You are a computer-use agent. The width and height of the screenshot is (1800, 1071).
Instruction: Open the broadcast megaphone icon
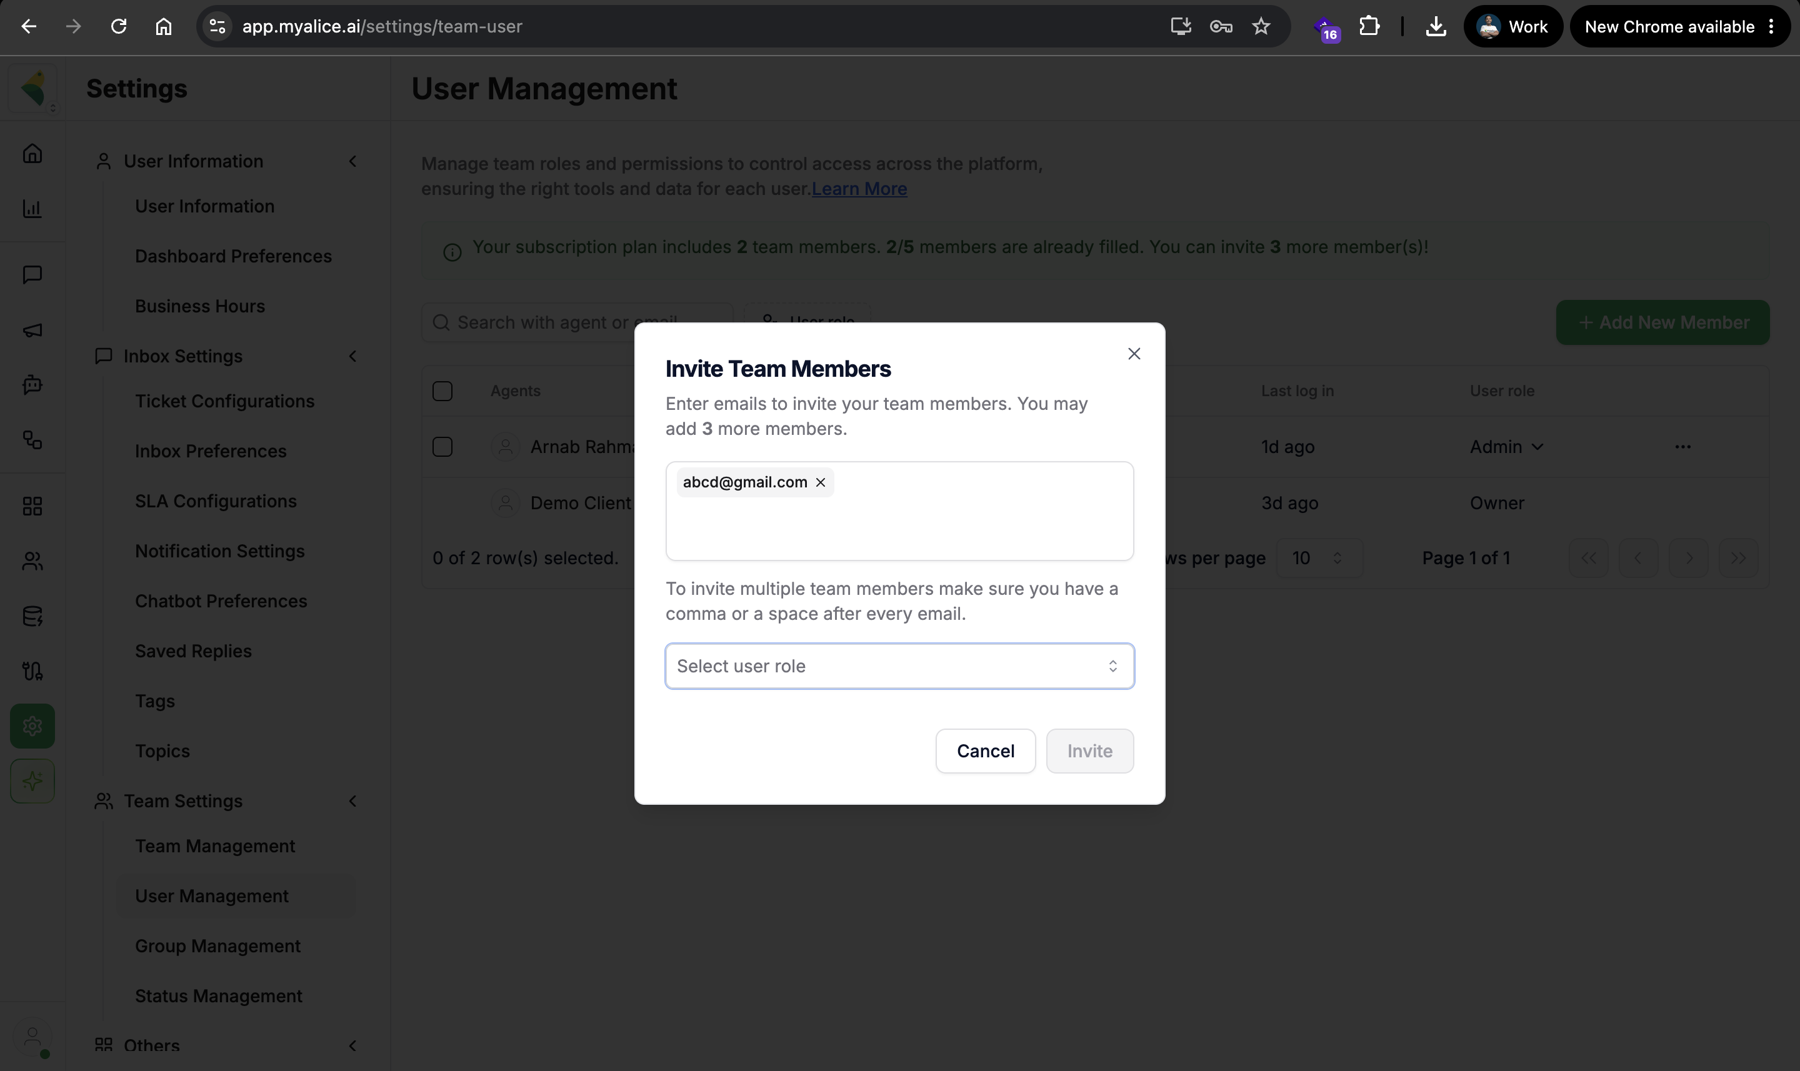coord(32,330)
